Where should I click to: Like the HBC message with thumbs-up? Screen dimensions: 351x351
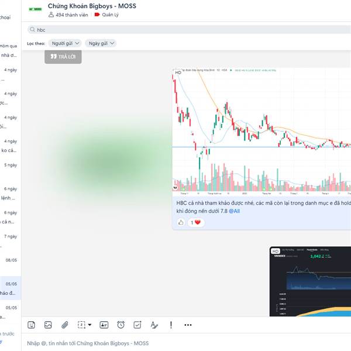point(181,222)
